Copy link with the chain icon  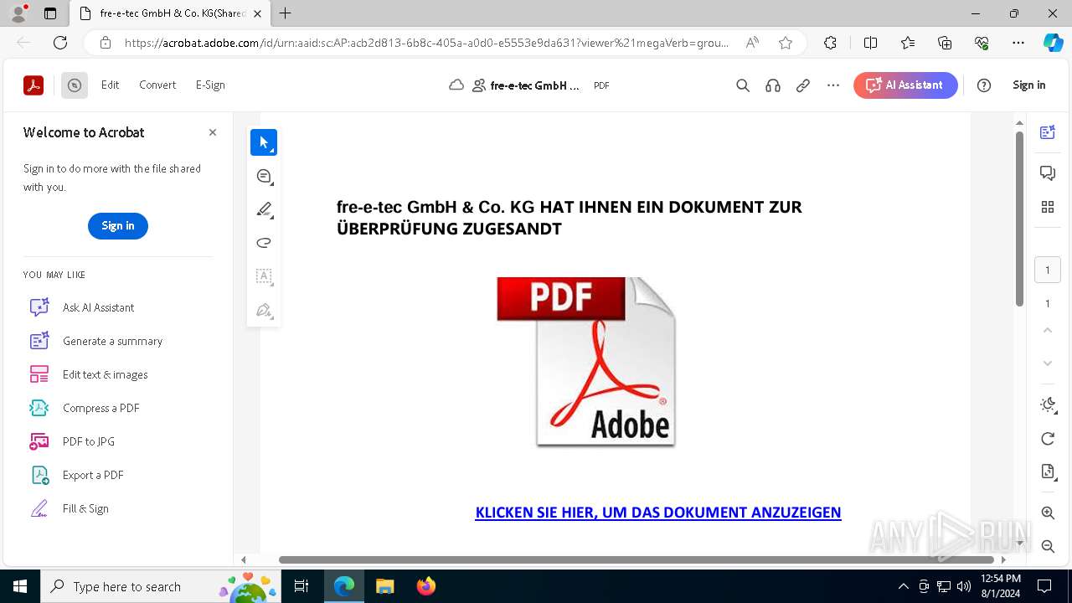tap(803, 85)
